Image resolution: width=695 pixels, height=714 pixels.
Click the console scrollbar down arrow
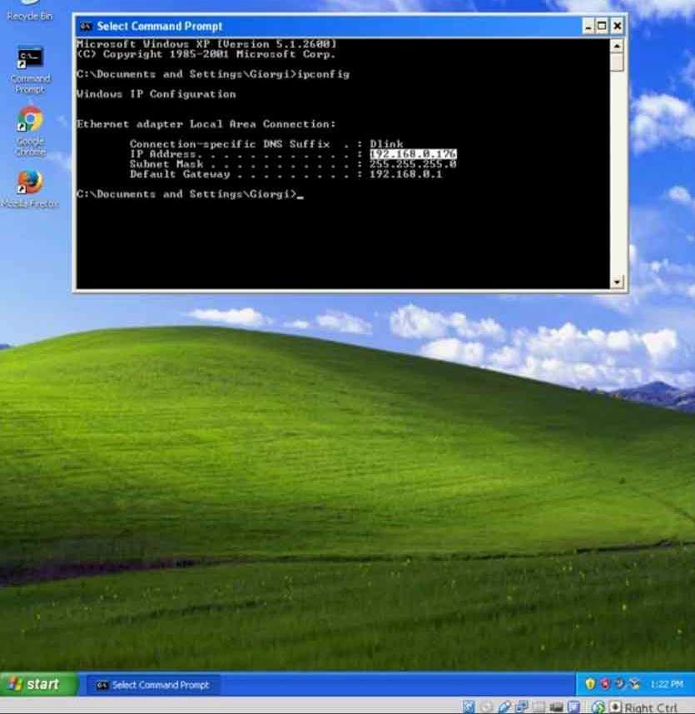(x=617, y=282)
